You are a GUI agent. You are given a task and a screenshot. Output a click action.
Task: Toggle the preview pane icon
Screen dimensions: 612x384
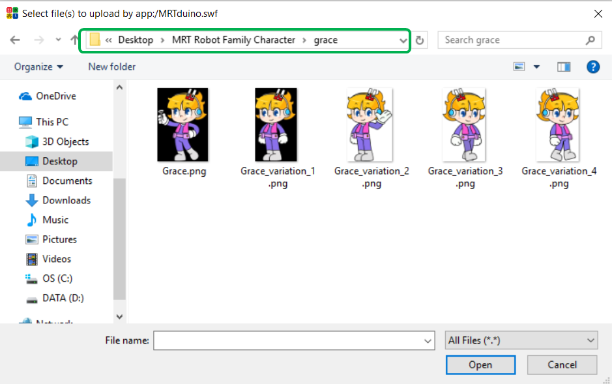point(564,66)
